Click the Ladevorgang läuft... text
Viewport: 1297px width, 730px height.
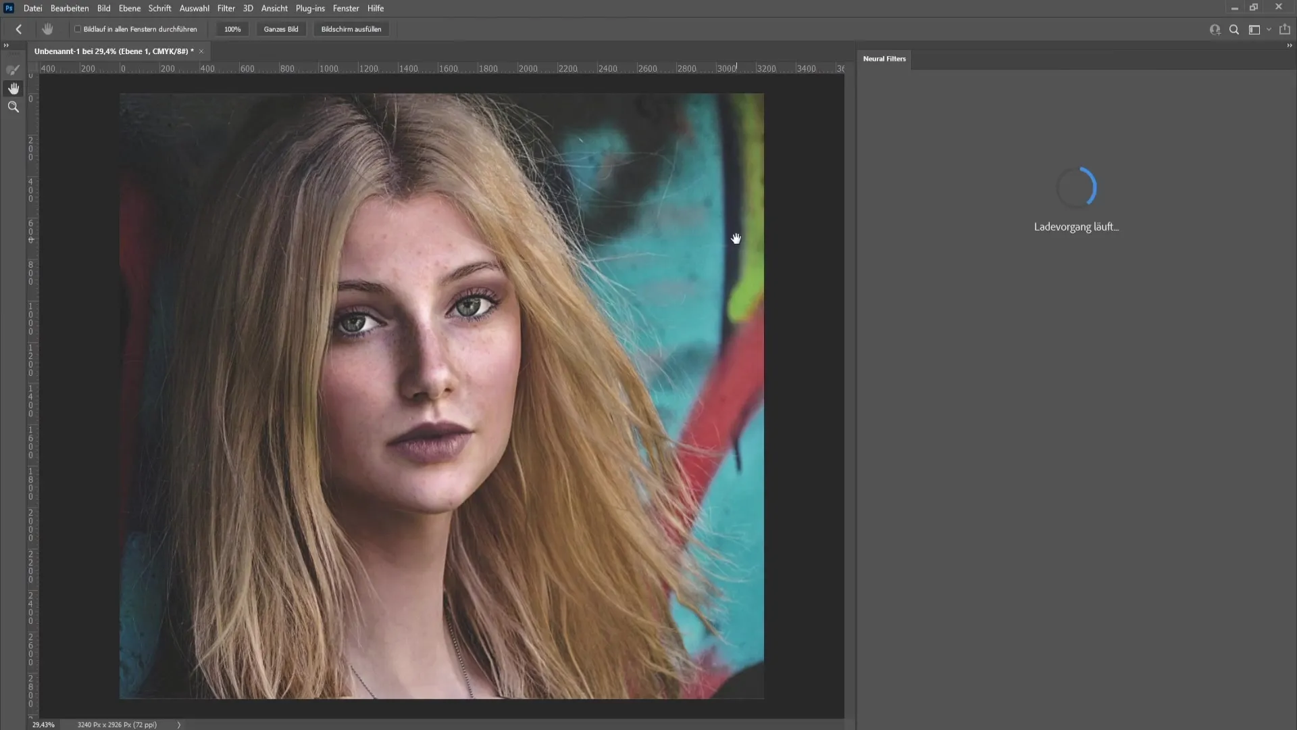pyautogui.click(x=1076, y=227)
